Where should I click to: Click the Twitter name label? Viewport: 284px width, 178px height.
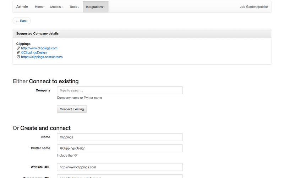[x=40, y=148]
